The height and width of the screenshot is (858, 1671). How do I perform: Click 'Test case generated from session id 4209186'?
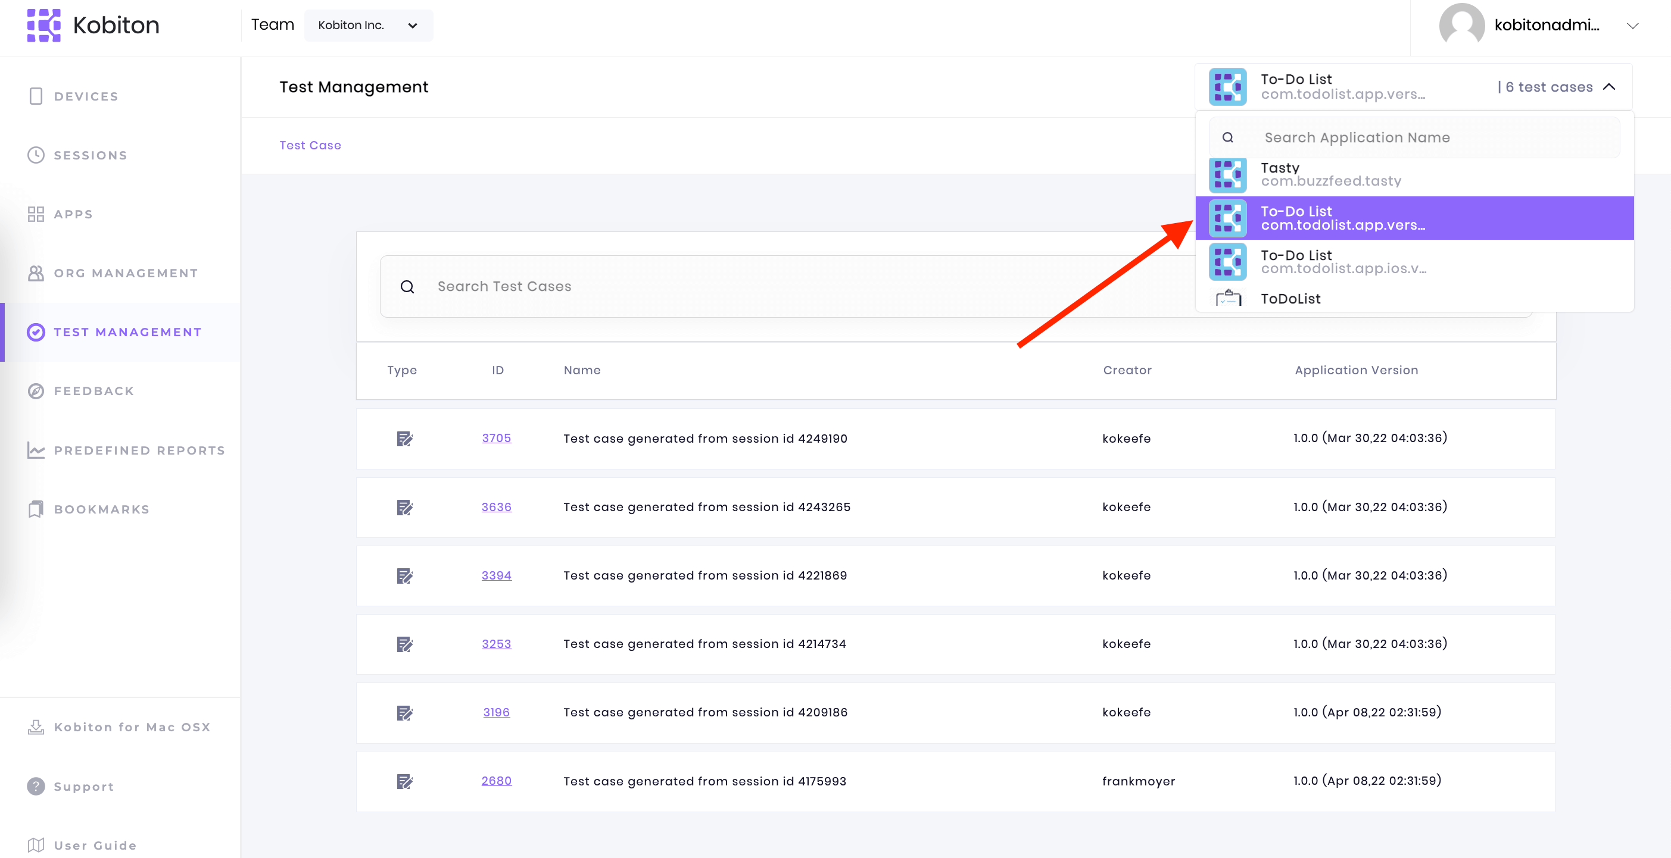tap(705, 712)
